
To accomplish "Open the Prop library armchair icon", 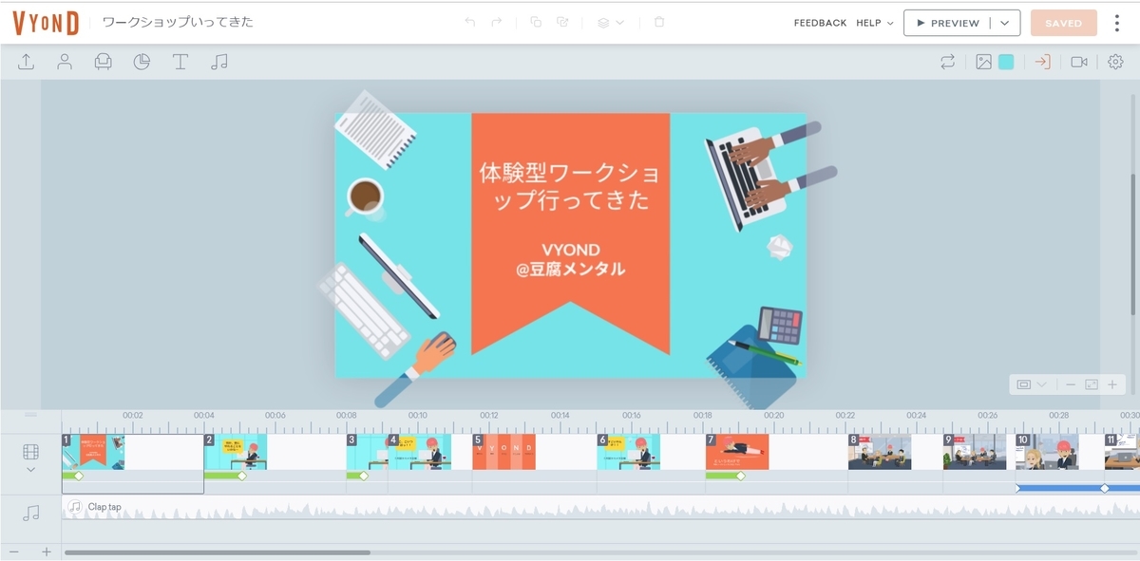I will [103, 62].
